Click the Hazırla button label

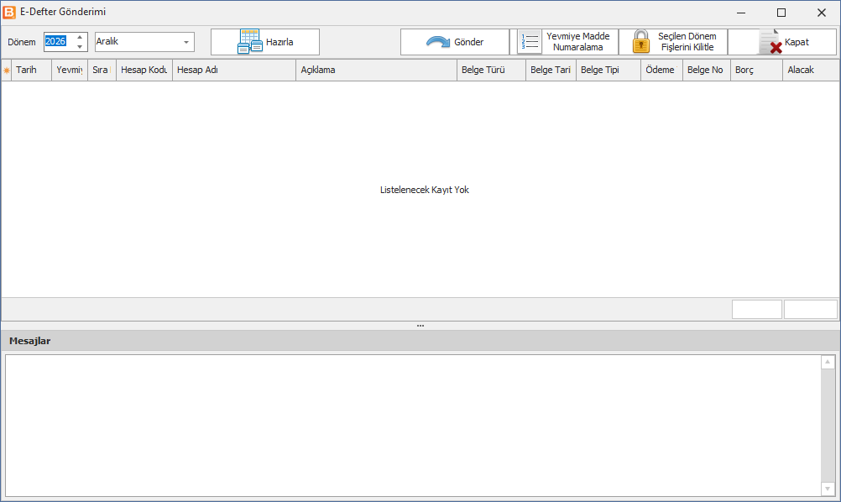tap(279, 42)
